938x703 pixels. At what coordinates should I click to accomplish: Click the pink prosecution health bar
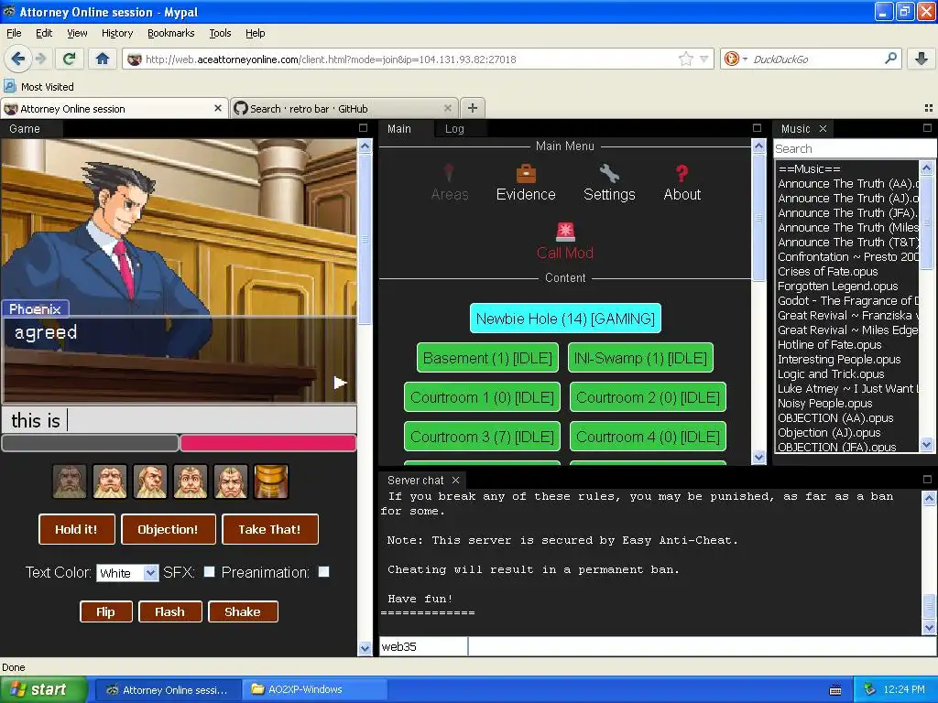pos(268,442)
